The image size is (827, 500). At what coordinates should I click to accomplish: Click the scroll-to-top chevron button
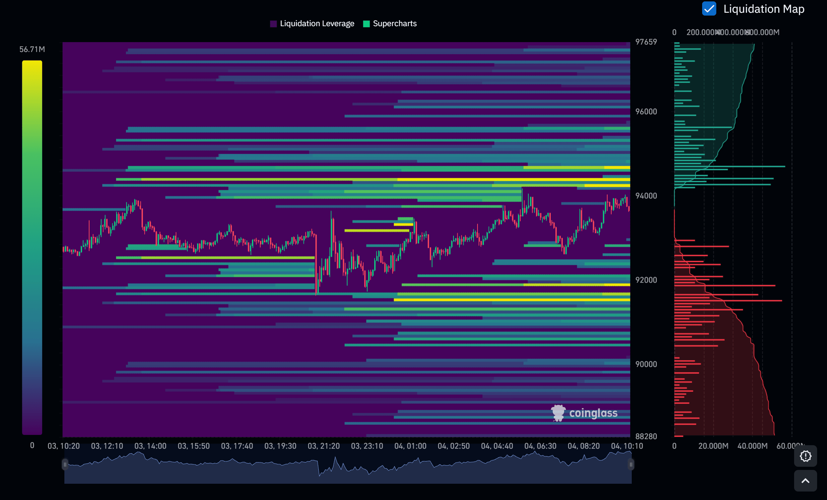(x=805, y=481)
